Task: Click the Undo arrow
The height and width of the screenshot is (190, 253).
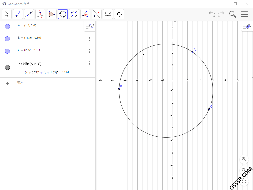Action: pos(212,14)
